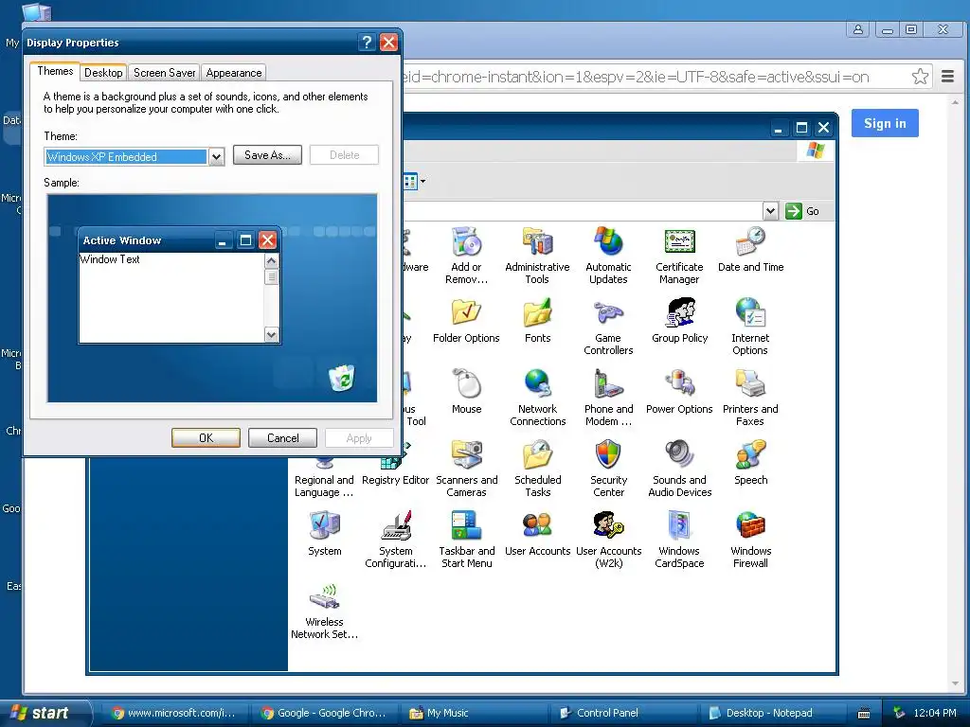Open the Control Panel address bar dropdown

click(770, 211)
